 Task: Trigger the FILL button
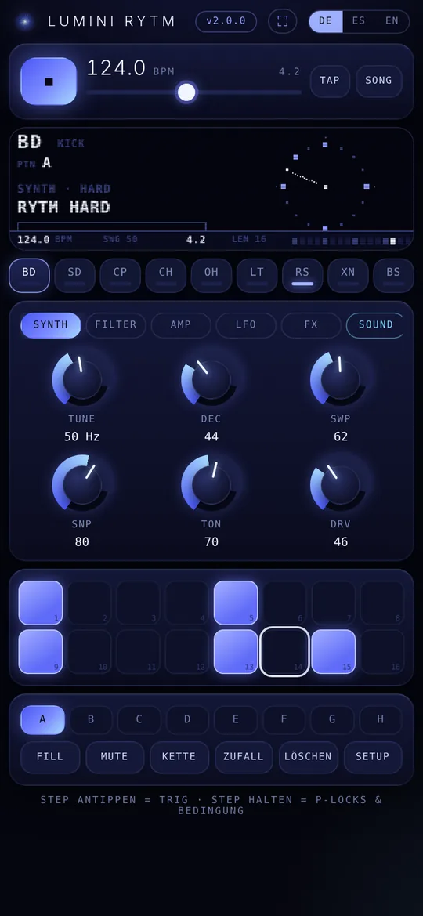tap(50, 757)
